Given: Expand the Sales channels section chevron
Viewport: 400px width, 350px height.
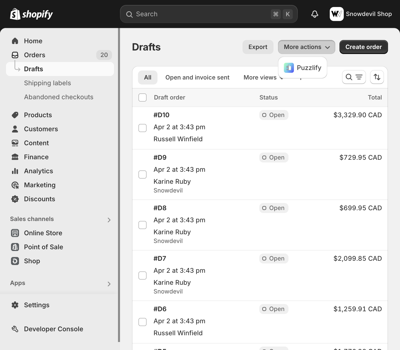Looking at the screenshot, I should click(109, 220).
